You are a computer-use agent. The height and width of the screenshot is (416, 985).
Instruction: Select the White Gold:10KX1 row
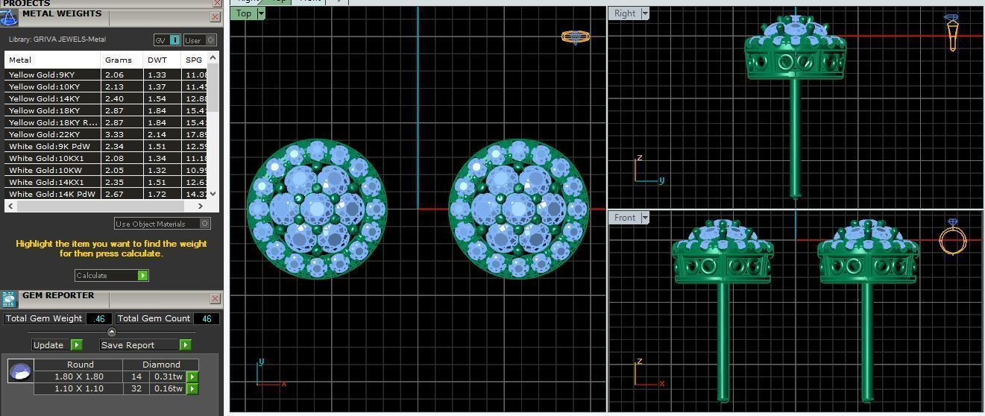[x=106, y=158]
